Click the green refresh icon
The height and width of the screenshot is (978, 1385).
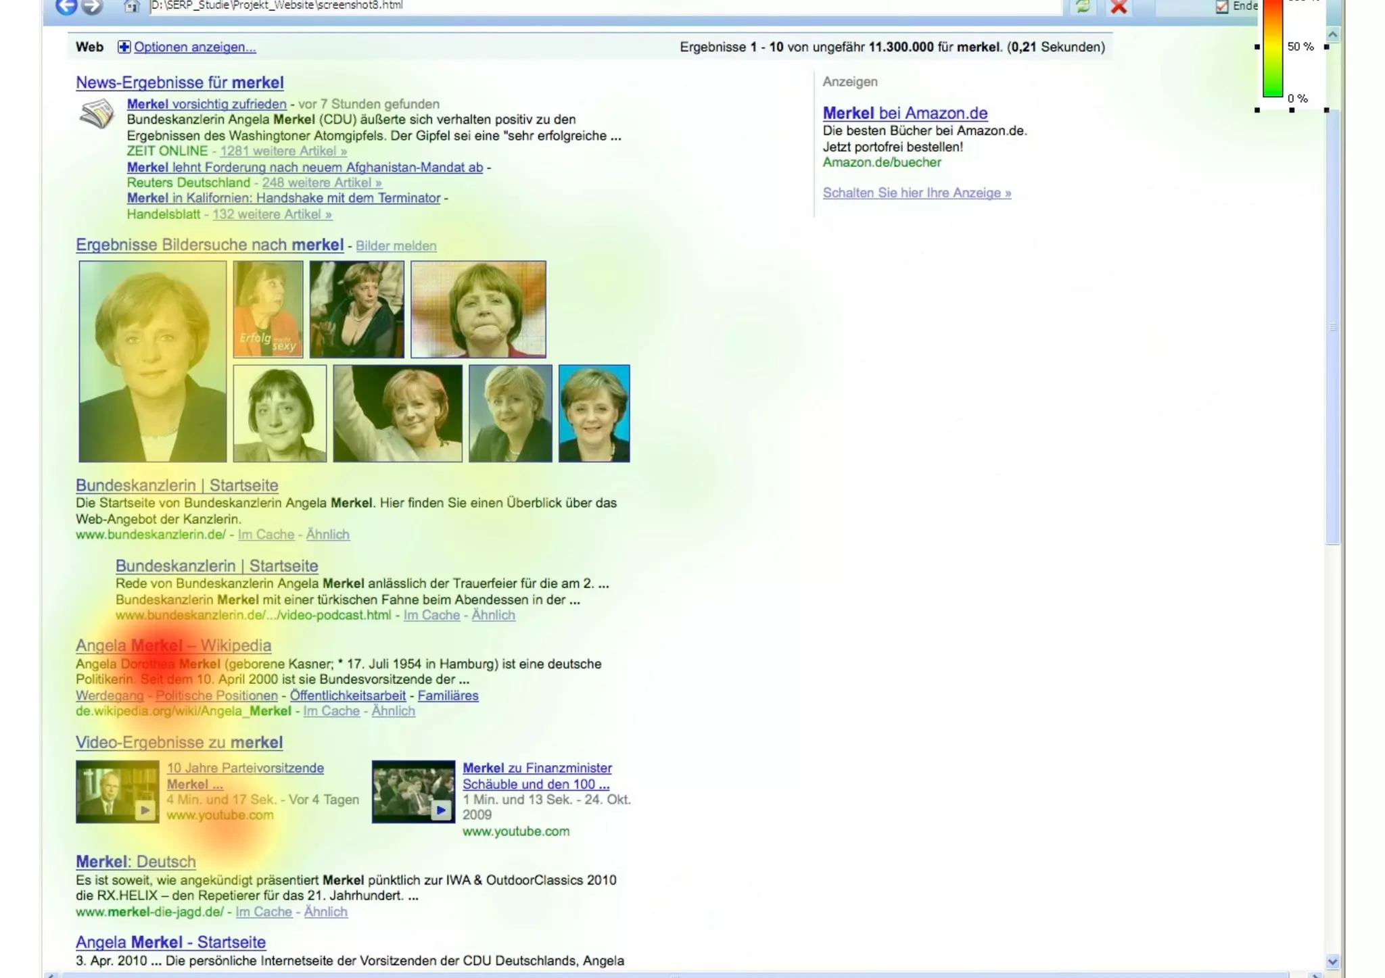point(1083,7)
